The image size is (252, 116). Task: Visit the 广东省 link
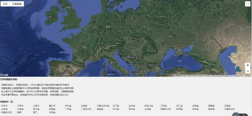68,109
